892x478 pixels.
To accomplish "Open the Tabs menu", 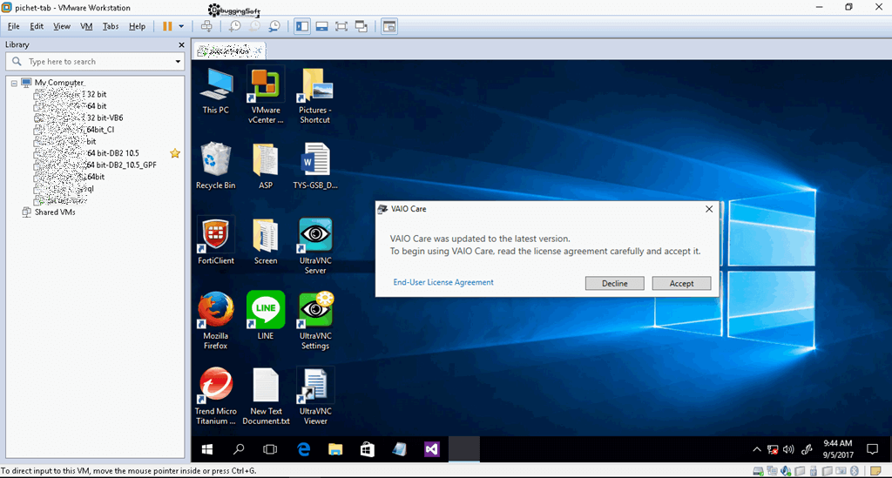I will pos(111,26).
